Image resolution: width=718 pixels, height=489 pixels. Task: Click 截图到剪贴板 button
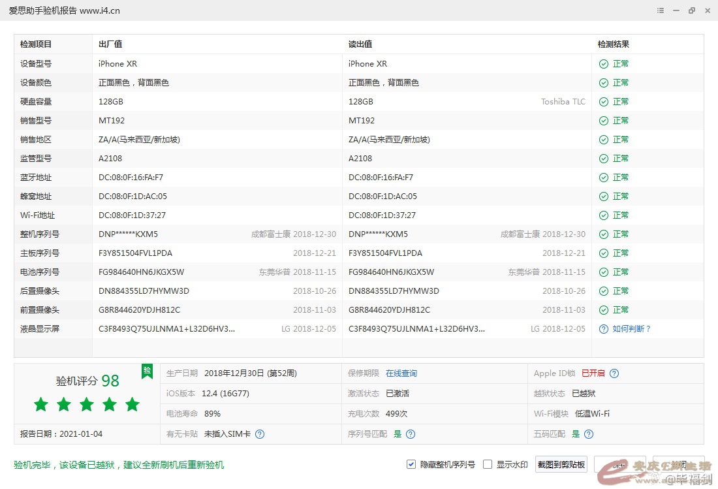(561, 464)
